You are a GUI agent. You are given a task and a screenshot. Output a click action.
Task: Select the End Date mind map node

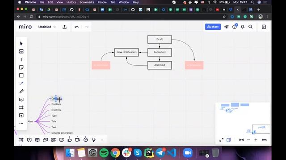pyautogui.click(x=56, y=104)
